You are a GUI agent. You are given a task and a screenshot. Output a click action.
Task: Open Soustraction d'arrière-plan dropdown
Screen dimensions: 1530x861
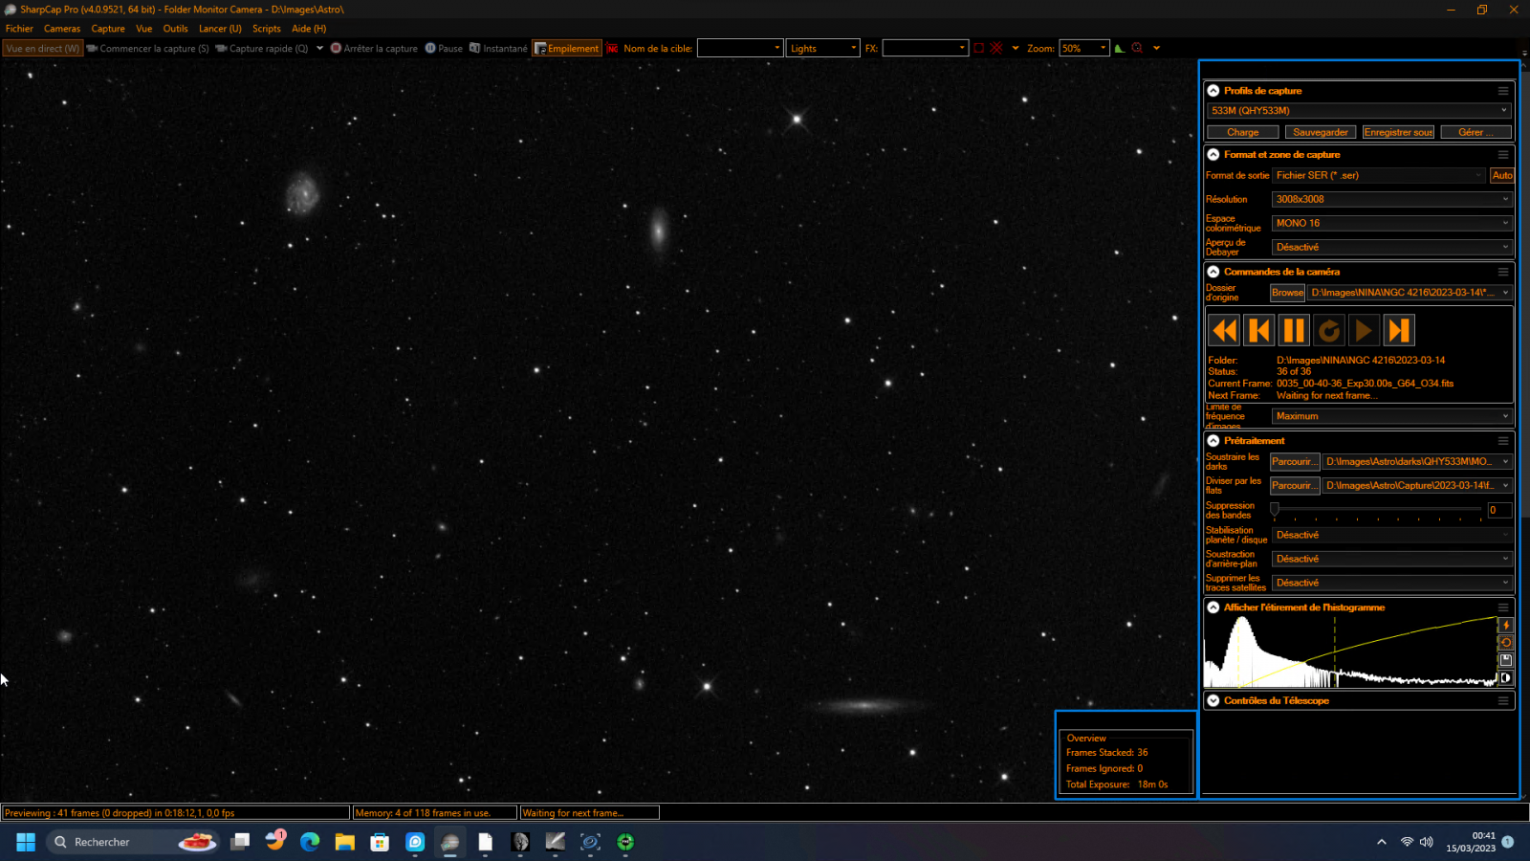[1392, 559]
